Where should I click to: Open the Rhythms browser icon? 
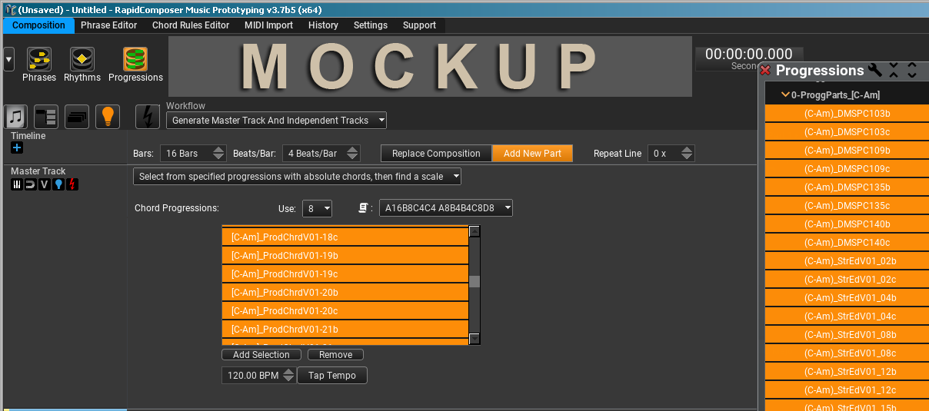tap(82, 59)
